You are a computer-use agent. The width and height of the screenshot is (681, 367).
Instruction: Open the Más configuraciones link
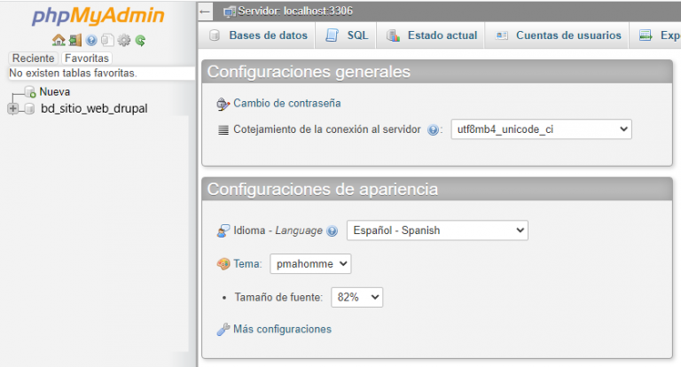pyautogui.click(x=282, y=329)
